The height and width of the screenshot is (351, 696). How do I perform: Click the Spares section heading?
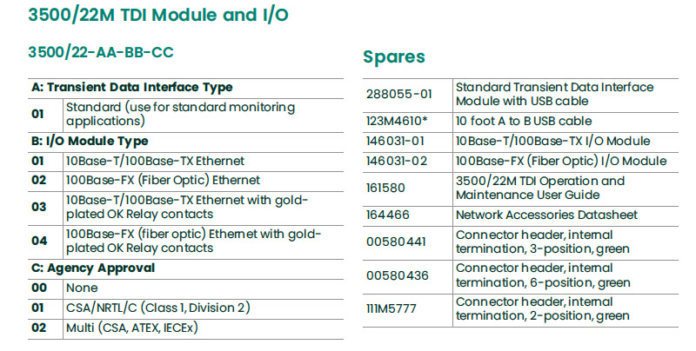pos(393,57)
